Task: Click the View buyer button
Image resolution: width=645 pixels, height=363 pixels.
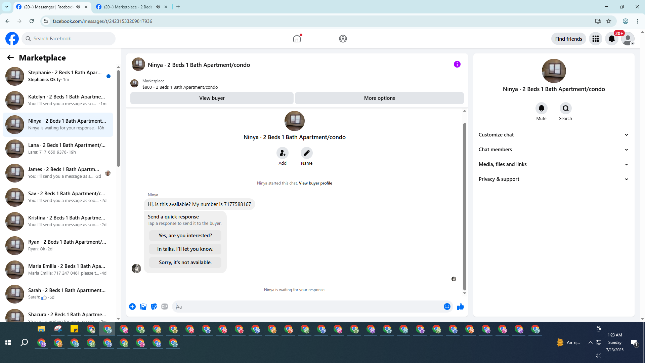Action: [212, 98]
